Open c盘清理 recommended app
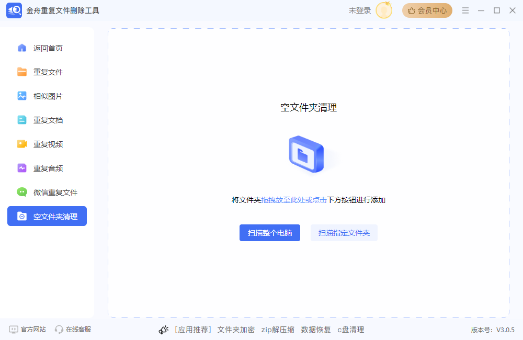Viewport: 523px width, 340px height. coord(350,330)
